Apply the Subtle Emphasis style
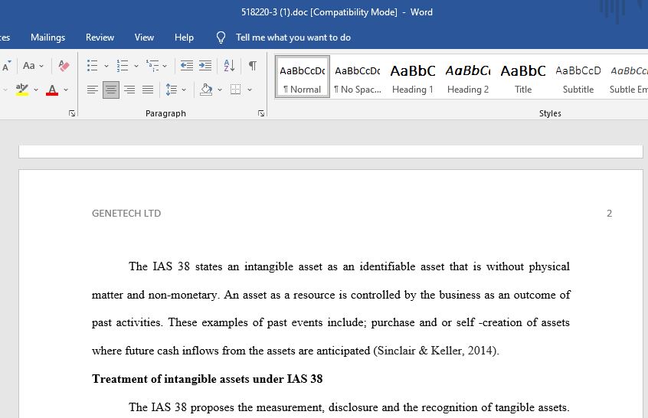 click(628, 77)
